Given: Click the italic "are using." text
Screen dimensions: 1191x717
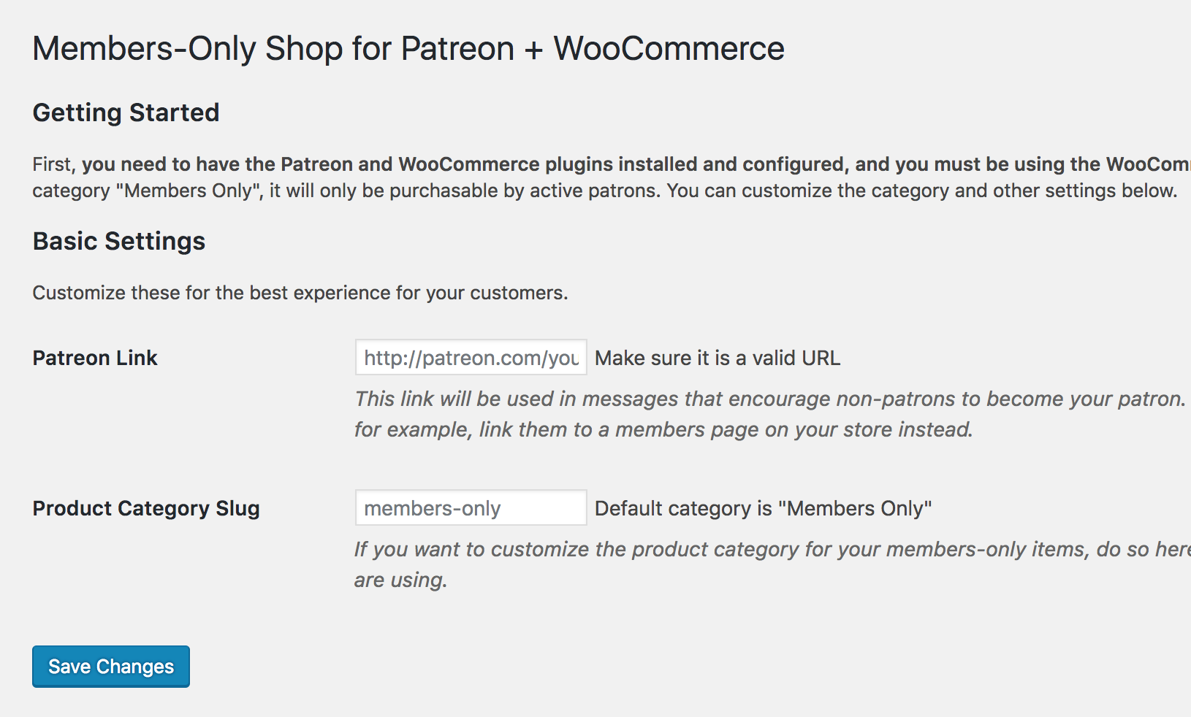Looking at the screenshot, I should (x=400, y=580).
